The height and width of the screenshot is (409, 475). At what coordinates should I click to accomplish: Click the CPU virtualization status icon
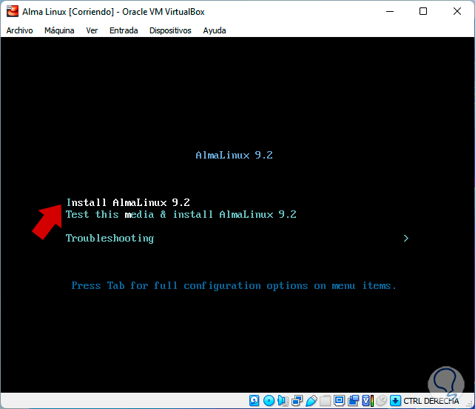point(368,401)
